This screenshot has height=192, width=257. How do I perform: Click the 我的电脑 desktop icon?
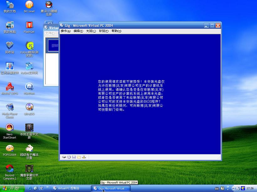pos(10,27)
